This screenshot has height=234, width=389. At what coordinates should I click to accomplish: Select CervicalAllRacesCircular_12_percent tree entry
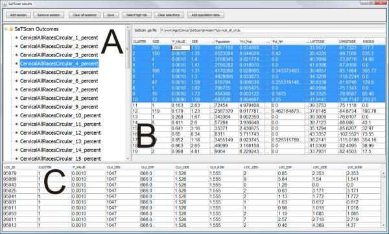(x=60, y=133)
